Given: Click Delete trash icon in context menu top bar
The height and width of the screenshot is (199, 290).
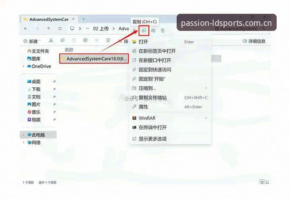Looking at the screenshot, I should click(x=162, y=30).
